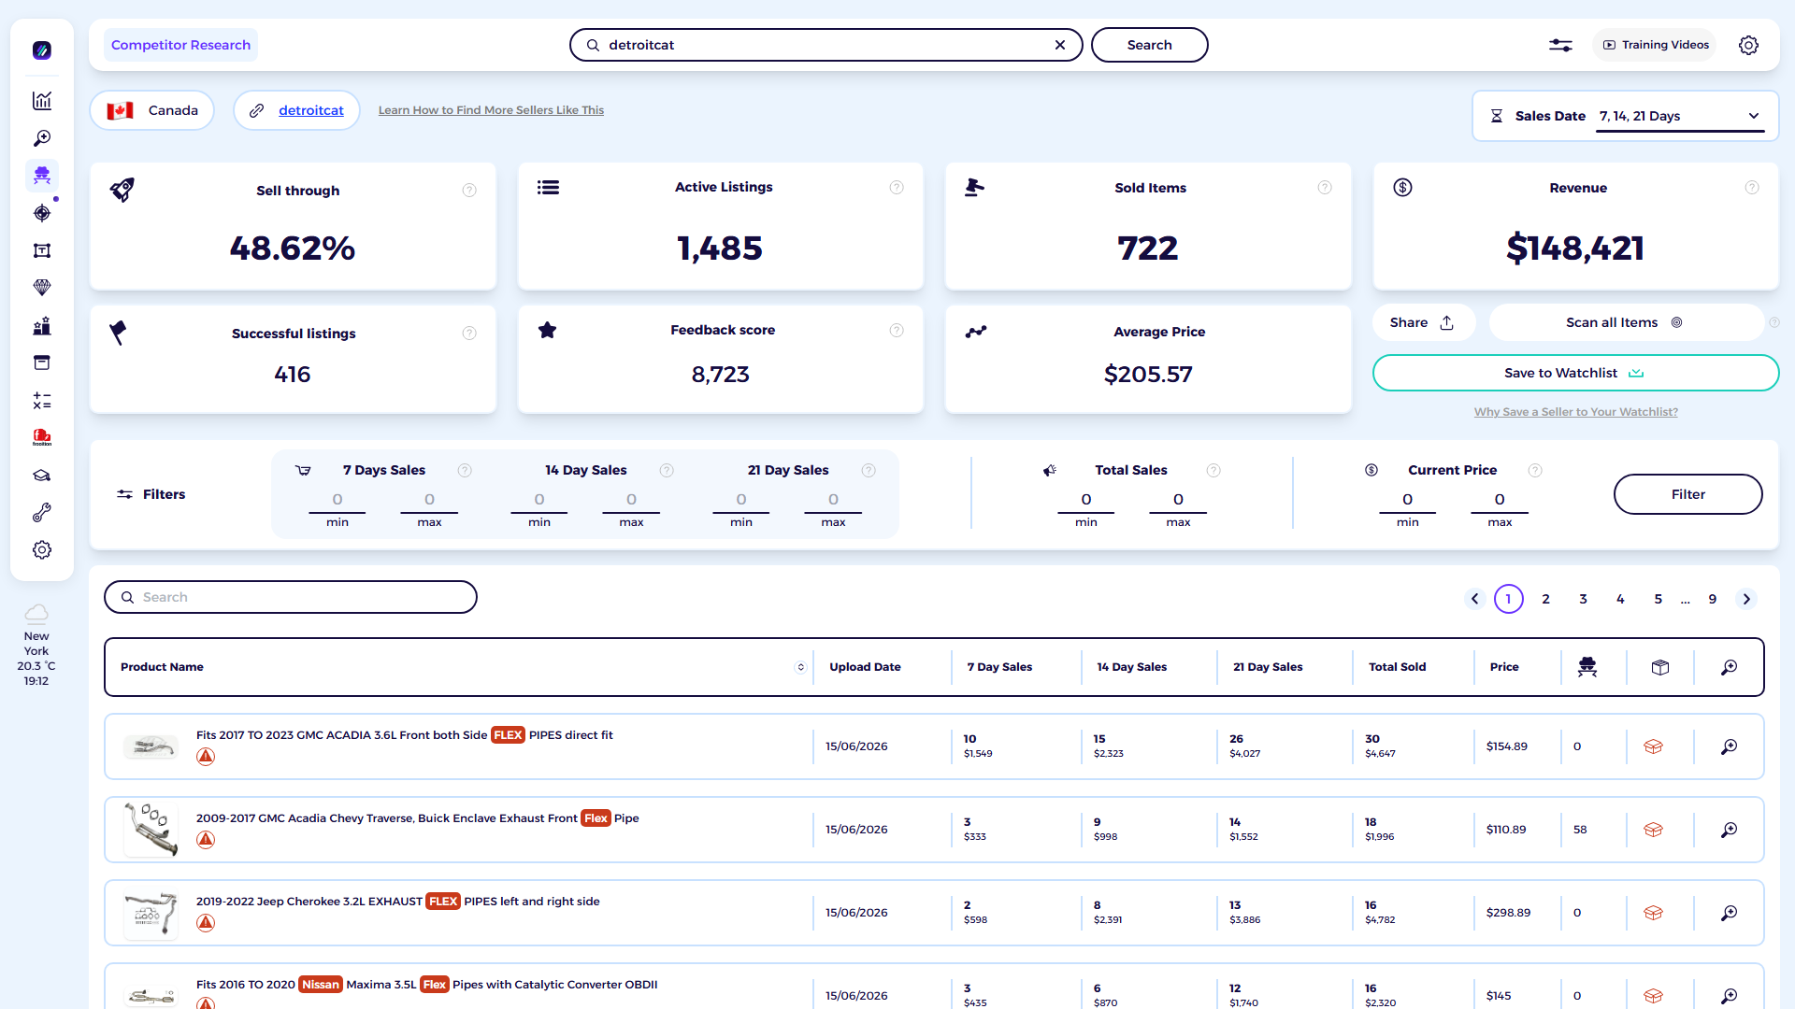Screen dimensions: 1795x1009
Task: Click the Search button
Action: pyautogui.click(x=1149, y=45)
